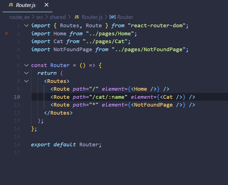Click the "react-router-dom" string
228x185 pixels.
[x=157, y=26]
